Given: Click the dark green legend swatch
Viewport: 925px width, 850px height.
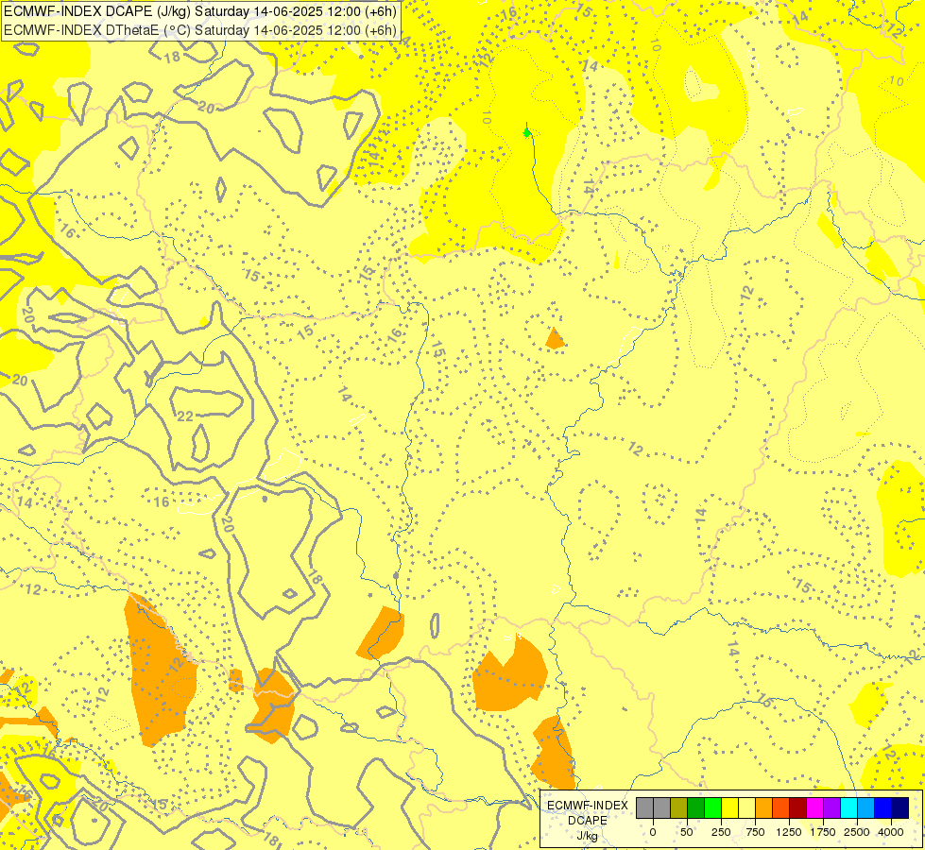Looking at the screenshot, I should pyautogui.click(x=696, y=807).
